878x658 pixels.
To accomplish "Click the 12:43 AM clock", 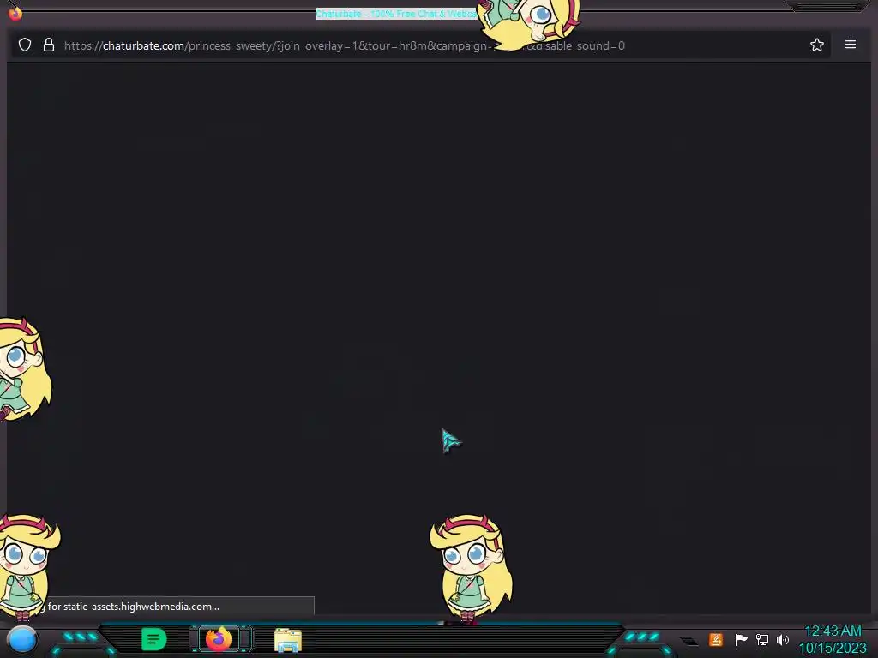I will tap(833, 631).
